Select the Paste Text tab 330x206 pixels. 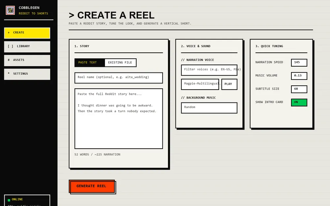click(90, 63)
